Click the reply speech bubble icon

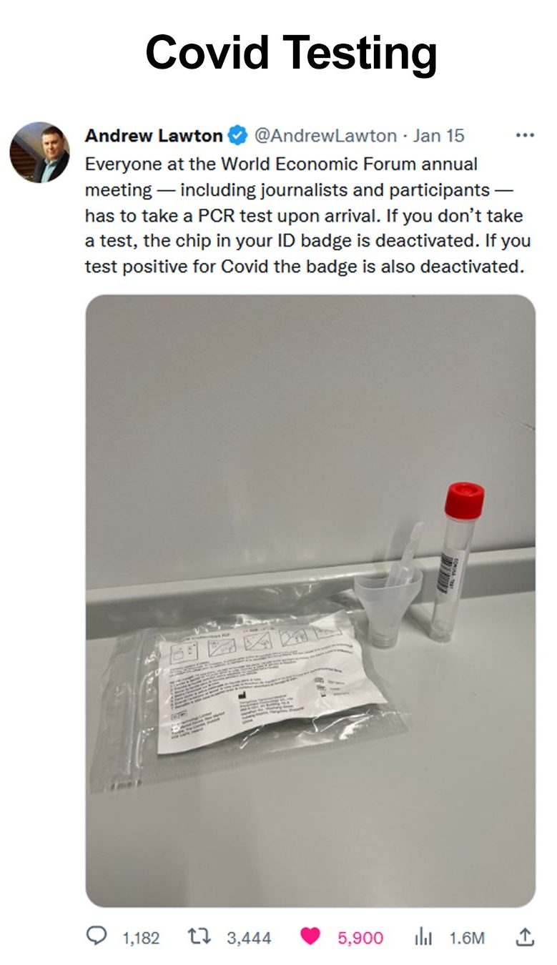point(97,936)
